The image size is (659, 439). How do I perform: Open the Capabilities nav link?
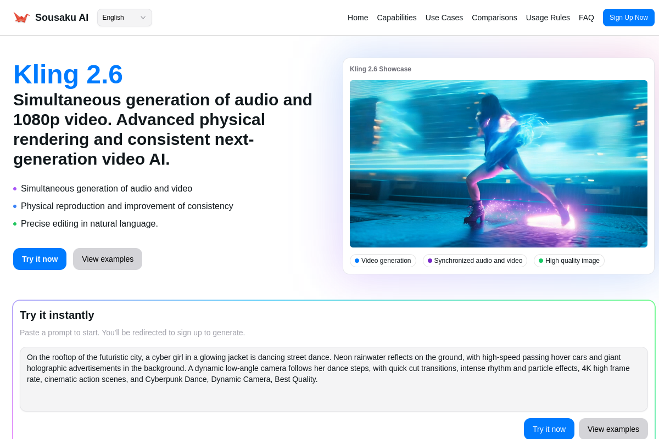(x=396, y=18)
